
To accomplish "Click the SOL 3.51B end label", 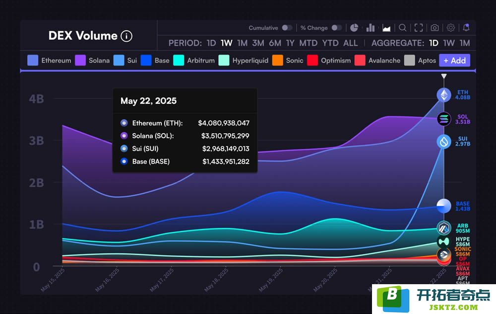I will (462, 119).
